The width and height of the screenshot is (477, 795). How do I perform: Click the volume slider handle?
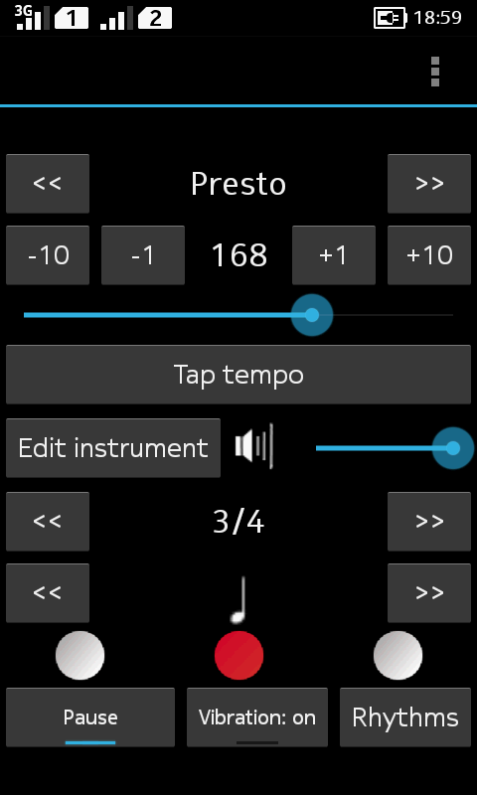click(453, 448)
